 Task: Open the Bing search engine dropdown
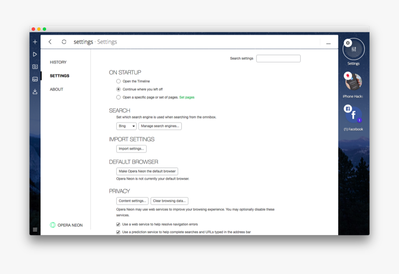pos(127,126)
